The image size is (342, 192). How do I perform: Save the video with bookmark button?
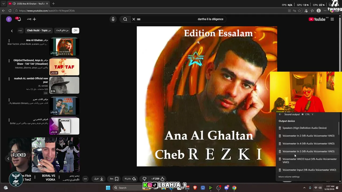coord(114,179)
